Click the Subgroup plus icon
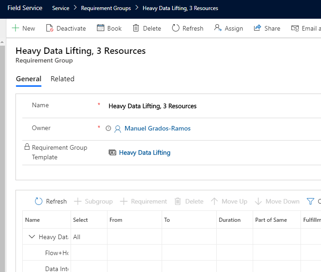Viewport: 321px width, 272px height. (77, 201)
